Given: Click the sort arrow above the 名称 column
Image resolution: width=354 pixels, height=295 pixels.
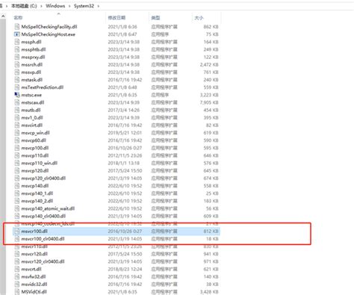Looking at the screenshot, I should 59,14.
